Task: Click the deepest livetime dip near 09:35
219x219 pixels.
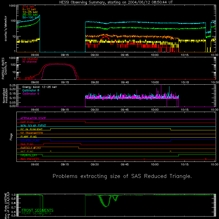Action: (106, 206)
